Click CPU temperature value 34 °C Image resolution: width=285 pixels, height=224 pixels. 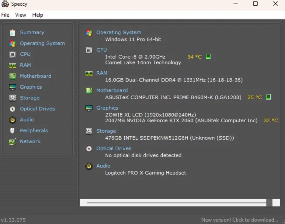pos(194,57)
